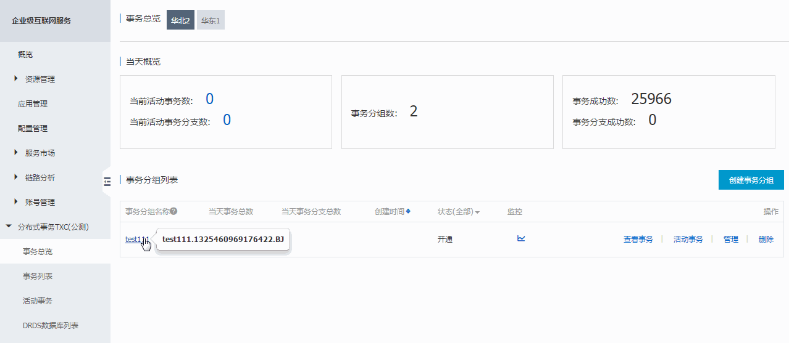Screen dimensions: 789x343
Task: Select the 华北2 region tab
Action: tap(180, 20)
